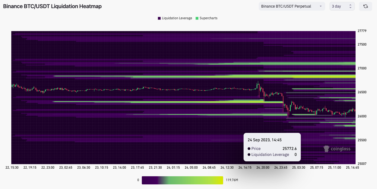Click the 26000 price axis label

tap(362, 116)
